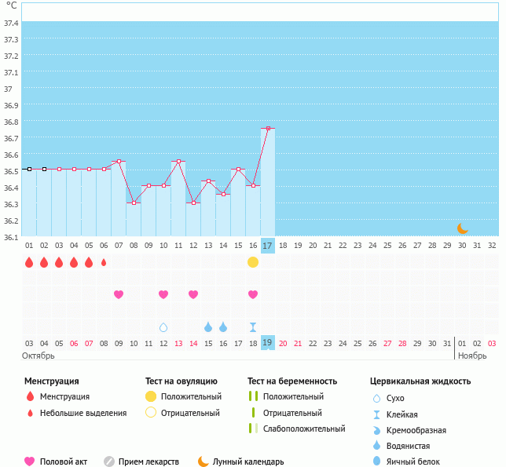
Task: Click the pink heart on cycle day 07
Action: (x=119, y=294)
